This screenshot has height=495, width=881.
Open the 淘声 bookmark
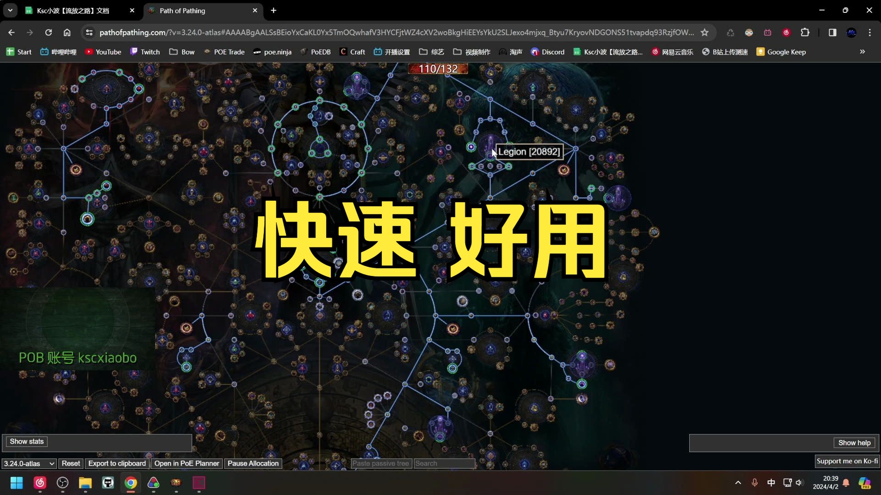point(511,52)
